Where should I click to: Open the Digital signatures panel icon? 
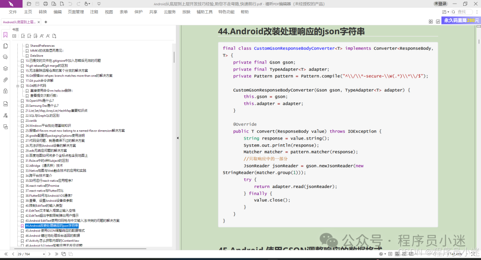click(x=5, y=116)
